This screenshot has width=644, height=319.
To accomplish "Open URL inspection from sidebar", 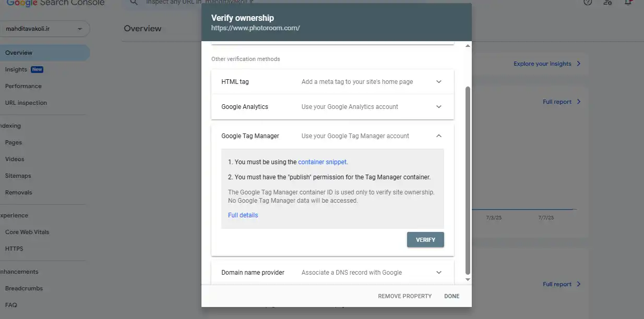I will [26, 103].
